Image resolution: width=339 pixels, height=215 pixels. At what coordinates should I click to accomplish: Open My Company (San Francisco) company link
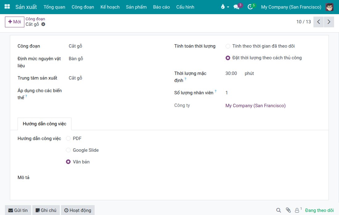(x=255, y=106)
